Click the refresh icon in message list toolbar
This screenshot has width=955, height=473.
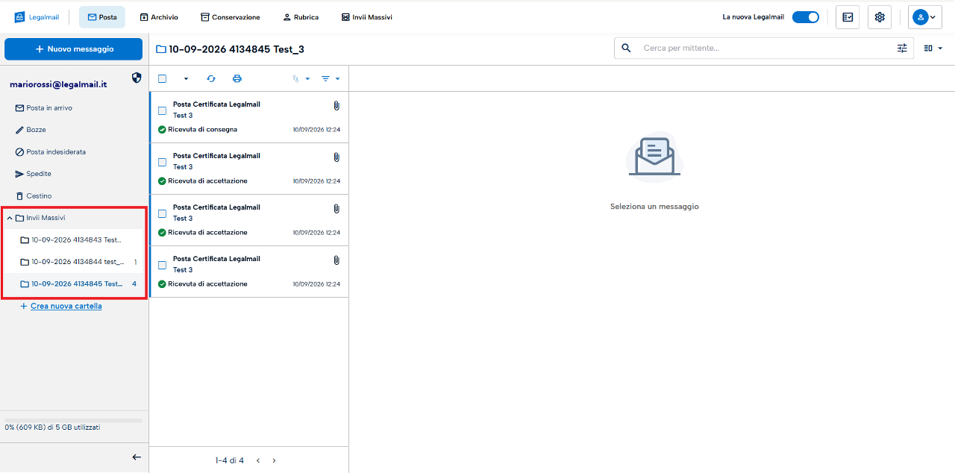211,78
